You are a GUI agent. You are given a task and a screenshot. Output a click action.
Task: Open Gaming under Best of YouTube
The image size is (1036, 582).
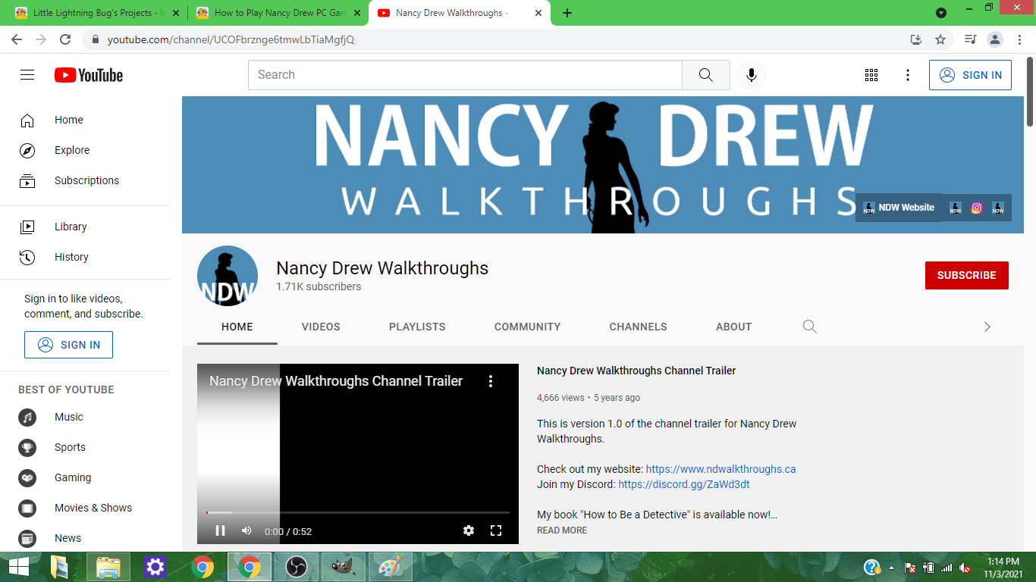pyautogui.click(x=85, y=477)
